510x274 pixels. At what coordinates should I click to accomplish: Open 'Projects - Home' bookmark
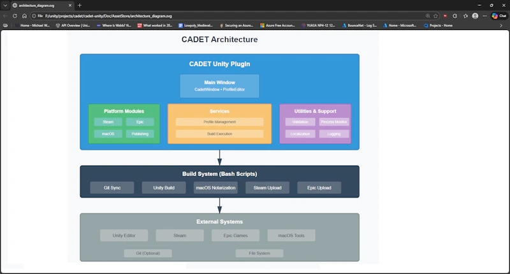[x=438, y=25]
